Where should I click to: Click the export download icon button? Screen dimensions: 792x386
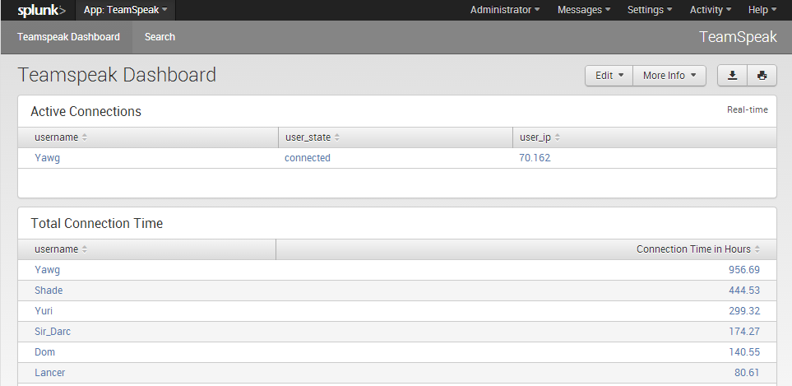(732, 76)
